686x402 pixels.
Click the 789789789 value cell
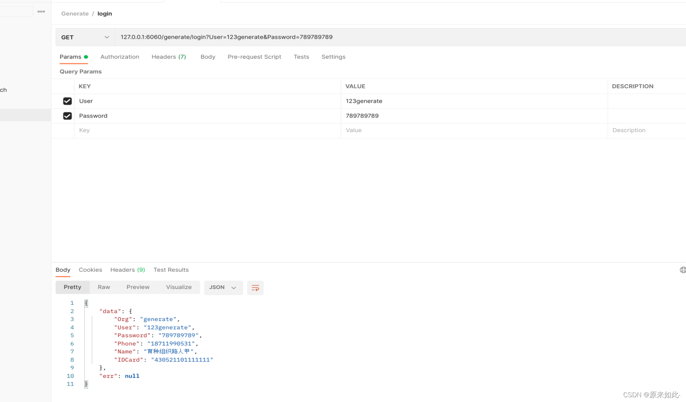[x=474, y=116]
